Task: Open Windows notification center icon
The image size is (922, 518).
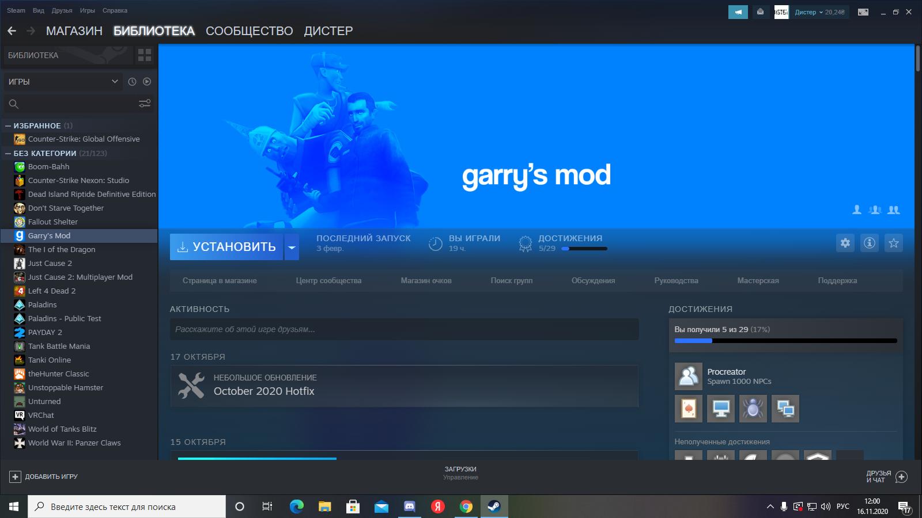Action: tap(904, 507)
